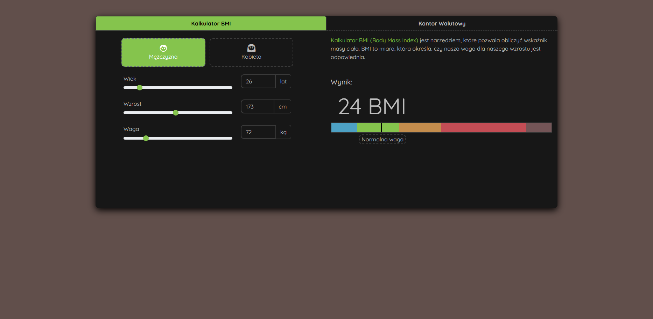Click the Wzrost slider handle
The height and width of the screenshot is (319, 653).
point(176,113)
